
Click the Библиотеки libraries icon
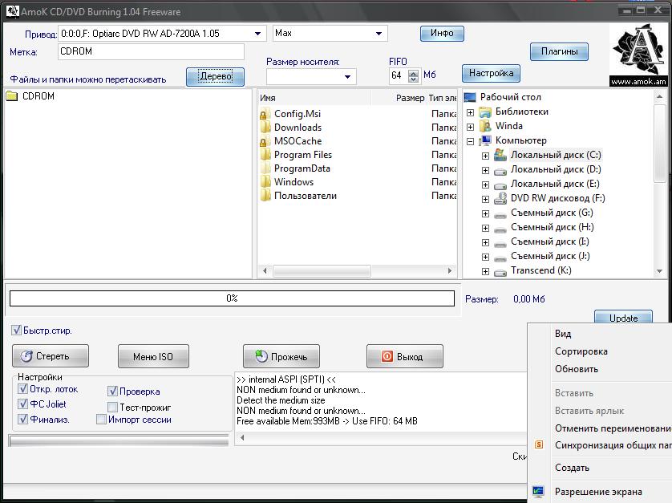[x=485, y=112]
